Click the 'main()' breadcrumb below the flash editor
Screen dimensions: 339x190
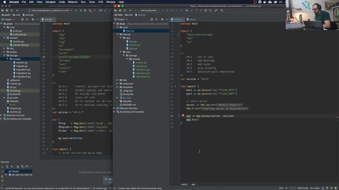point(184,184)
